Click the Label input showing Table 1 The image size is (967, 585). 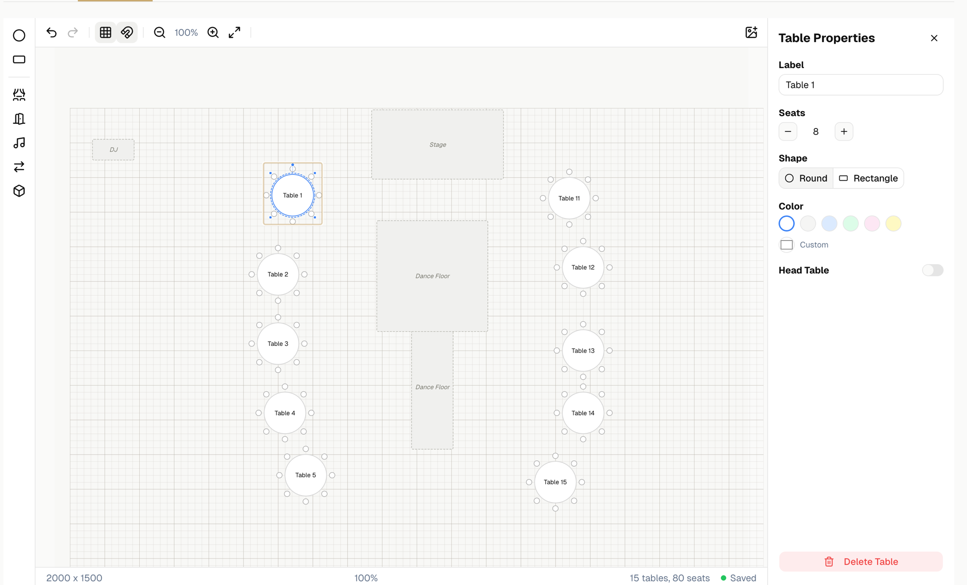click(x=861, y=85)
